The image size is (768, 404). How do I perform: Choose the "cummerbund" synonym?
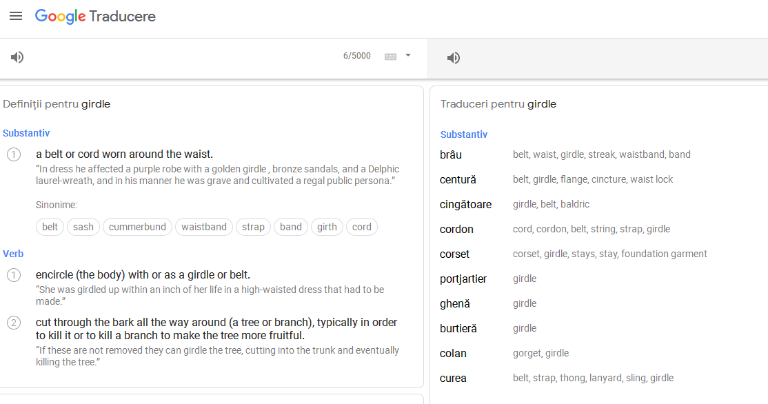(137, 227)
